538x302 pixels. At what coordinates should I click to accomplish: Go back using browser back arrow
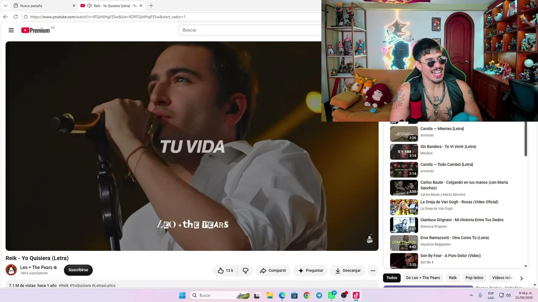coord(5,17)
